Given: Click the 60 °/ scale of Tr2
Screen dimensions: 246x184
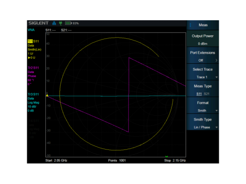Looking at the screenshot, I should (31, 80).
